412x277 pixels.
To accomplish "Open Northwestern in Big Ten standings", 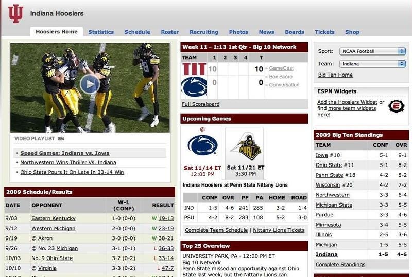I will [x=332, y=195].
